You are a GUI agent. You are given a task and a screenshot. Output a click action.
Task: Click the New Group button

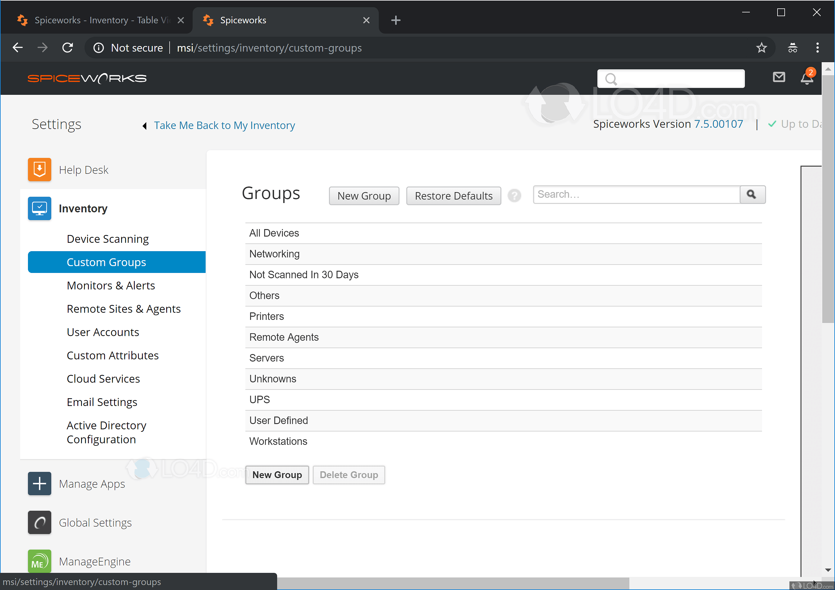pos(364,196)
